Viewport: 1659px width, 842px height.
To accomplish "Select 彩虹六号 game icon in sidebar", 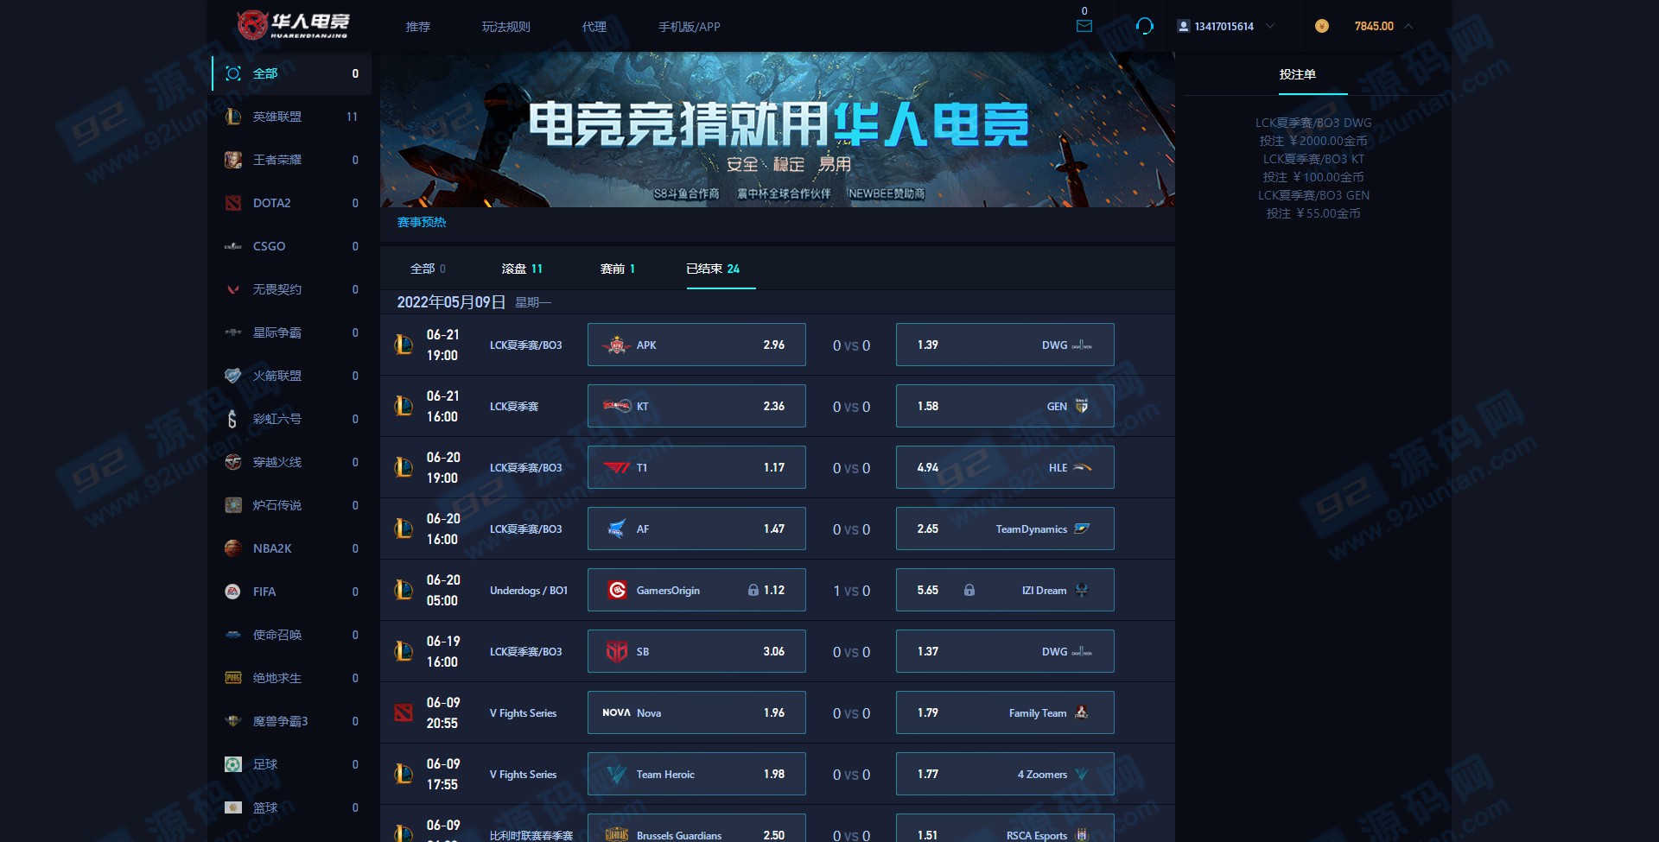I will (232, 419).
